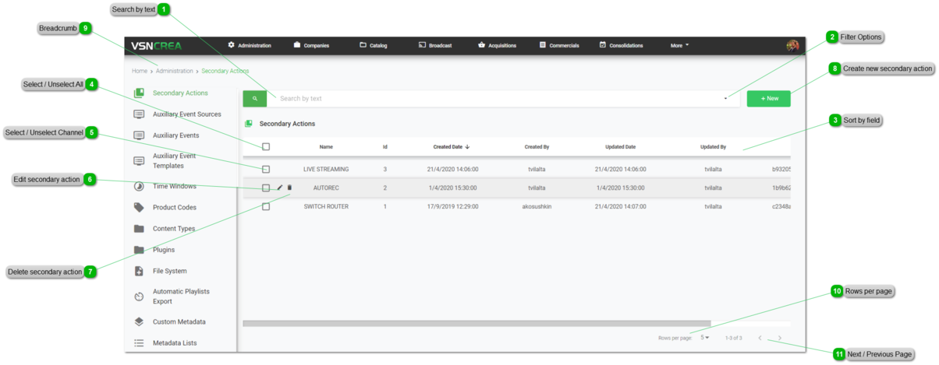
Task: Open Product Codes tag icon in sidebar
Action: pyautogui.click(x=139, y=208)
